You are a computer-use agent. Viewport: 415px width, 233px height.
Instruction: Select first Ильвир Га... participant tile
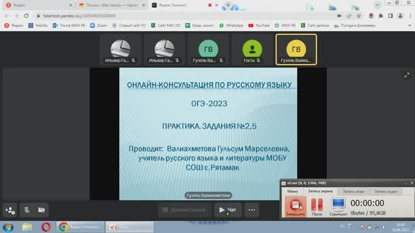(120, 50)
